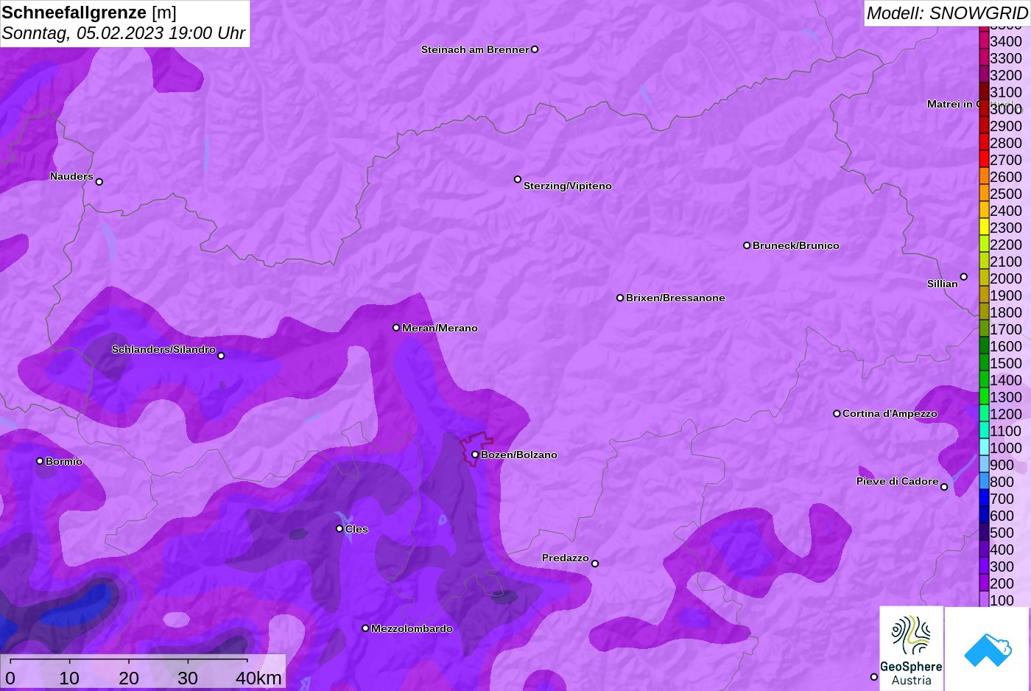
Task: Click the 'Meran/Merano' city label
Action: (440, 328)
